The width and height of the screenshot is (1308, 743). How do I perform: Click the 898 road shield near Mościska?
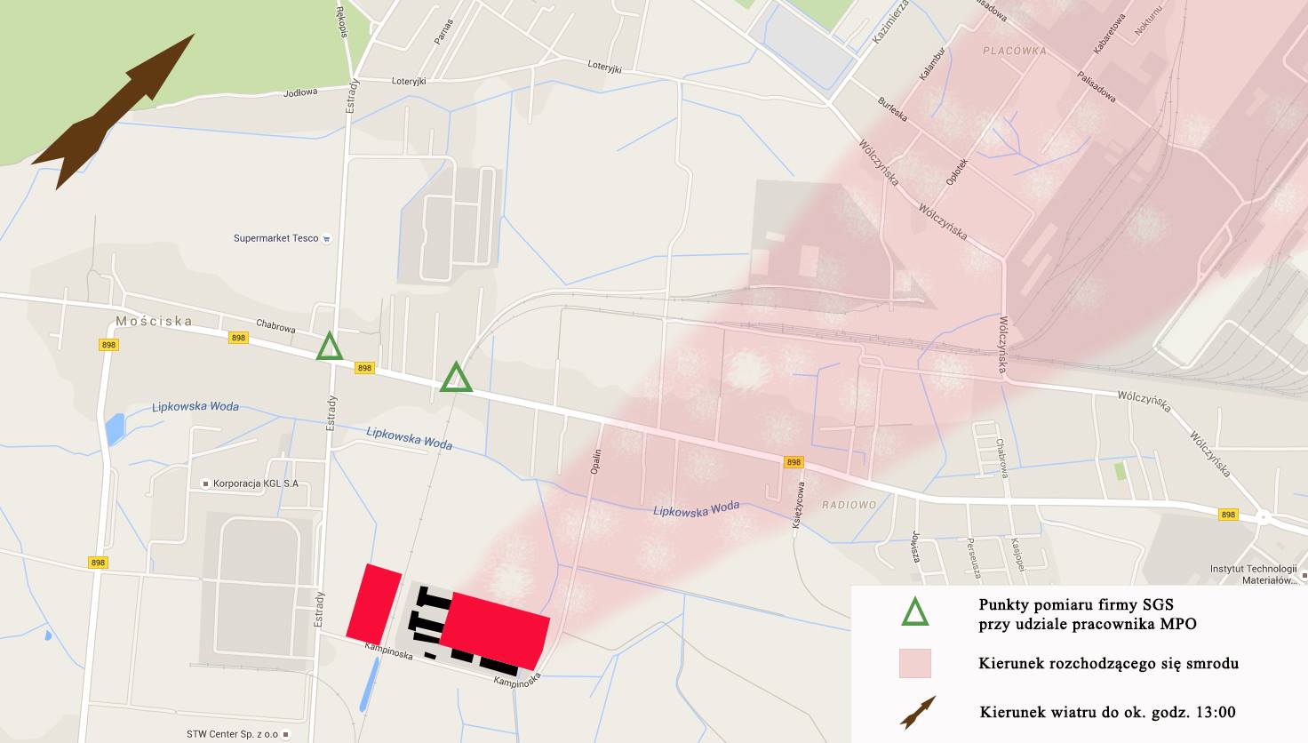[108, 345]
